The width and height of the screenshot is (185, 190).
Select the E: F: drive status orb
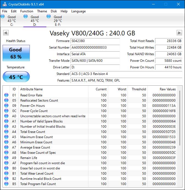(x=49, y=17)
